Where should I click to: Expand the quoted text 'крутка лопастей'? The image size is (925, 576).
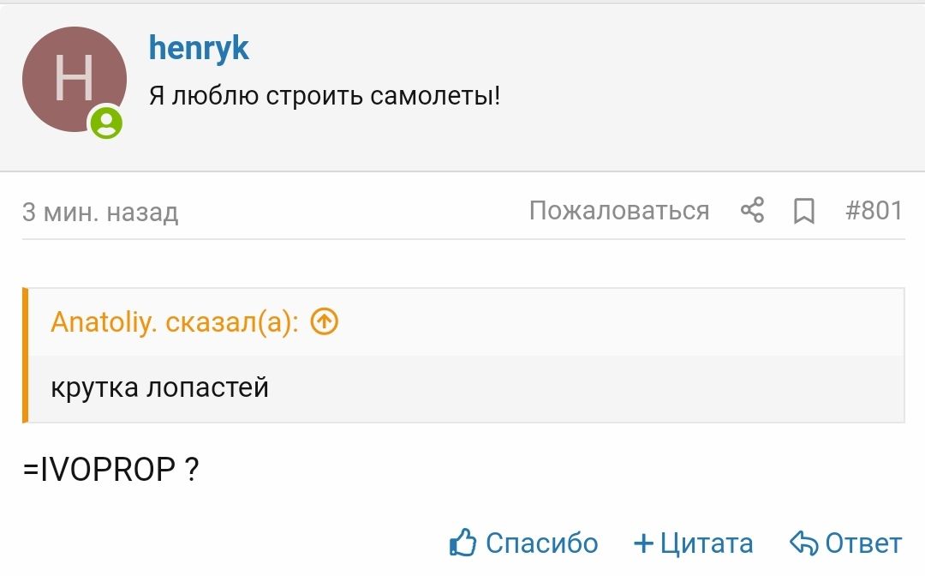click(160, 387)
